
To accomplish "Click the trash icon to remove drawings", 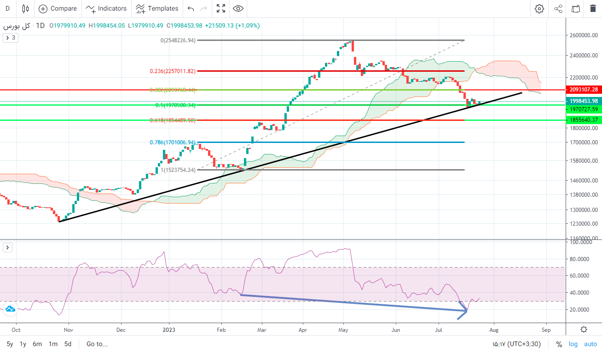I will 593,8.
